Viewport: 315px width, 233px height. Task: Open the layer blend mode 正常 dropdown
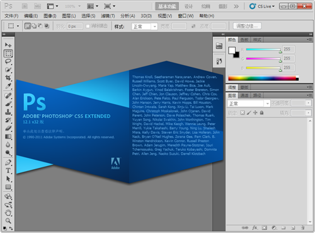(249, 104)
